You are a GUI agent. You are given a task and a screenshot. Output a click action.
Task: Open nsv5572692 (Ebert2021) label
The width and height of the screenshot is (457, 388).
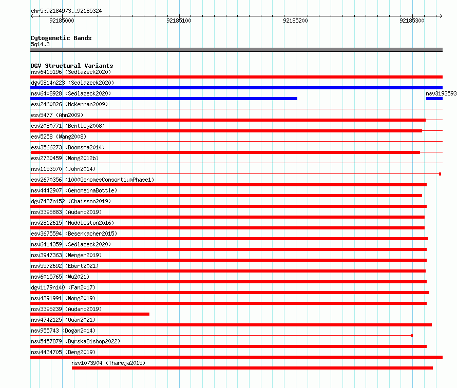[65, 266]
